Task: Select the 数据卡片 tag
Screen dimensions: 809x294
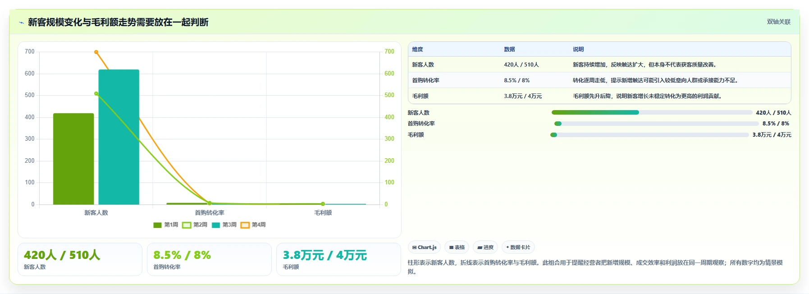Action: (x=518, y=247)
